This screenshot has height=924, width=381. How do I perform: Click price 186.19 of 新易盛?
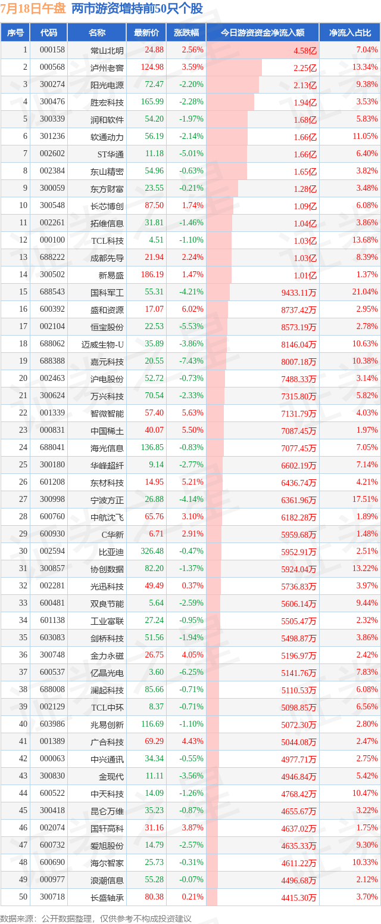152,275
